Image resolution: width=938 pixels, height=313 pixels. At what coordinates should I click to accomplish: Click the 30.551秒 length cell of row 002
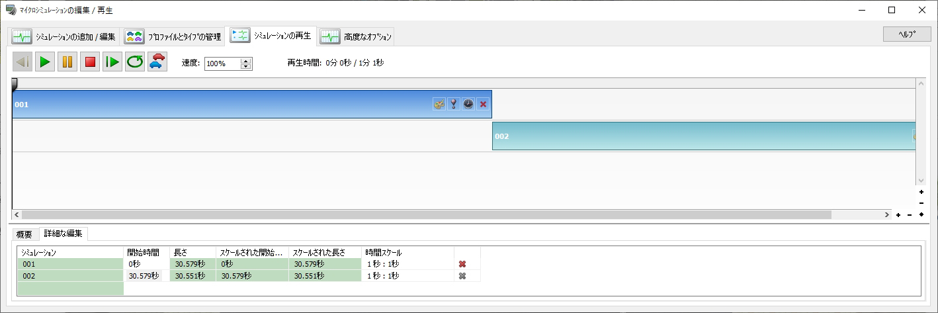click(x=192, y=276)
